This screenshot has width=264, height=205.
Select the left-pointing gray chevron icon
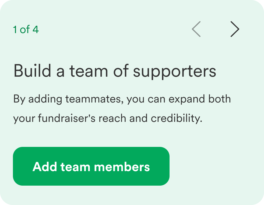[196, 29]
